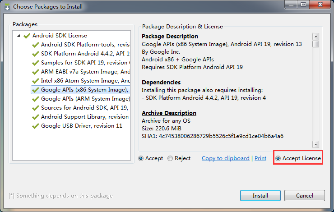Click checkmark beside ARM EABI v7a System Image
Screen dimensions: 334x212
[35, 72]
